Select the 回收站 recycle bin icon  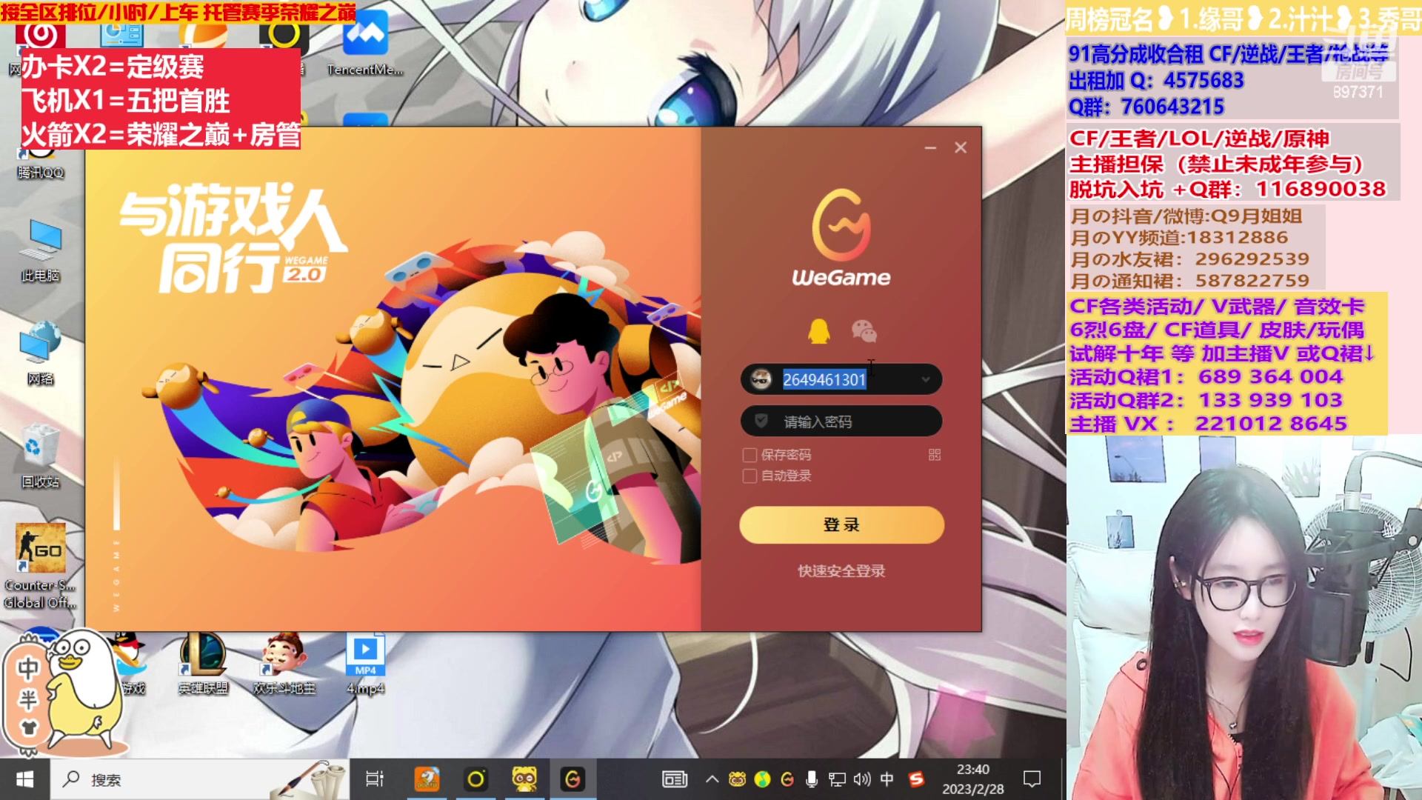click(41, 455)
